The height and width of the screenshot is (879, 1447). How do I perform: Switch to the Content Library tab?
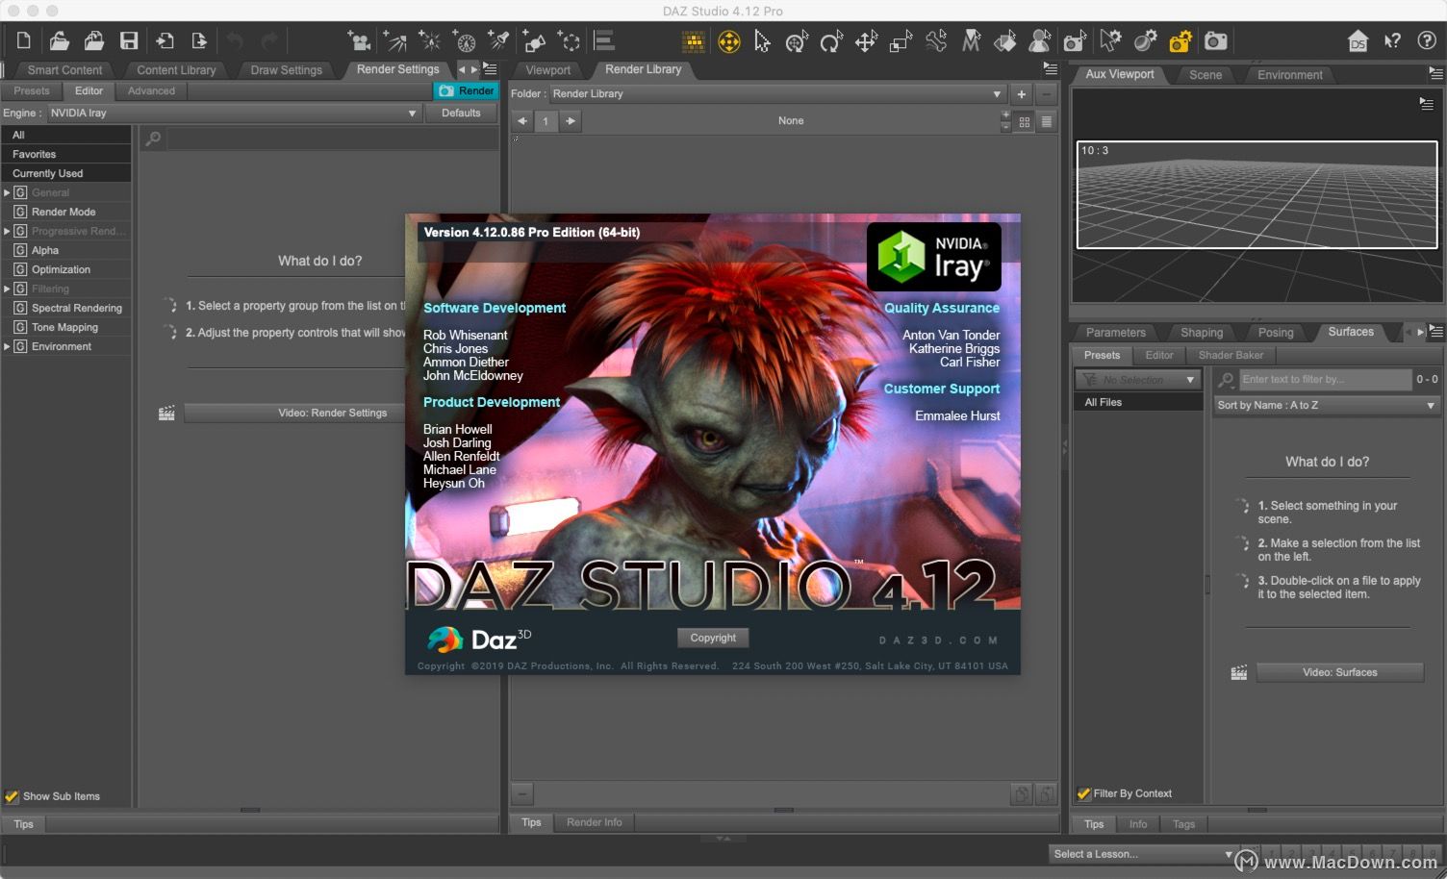click(x=176, y=70)
